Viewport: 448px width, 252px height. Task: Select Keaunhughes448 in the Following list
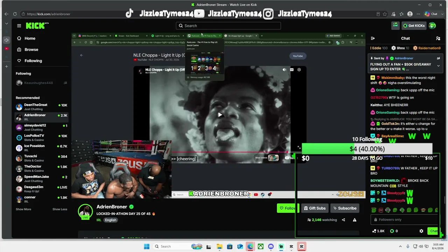tap(42, 83)
